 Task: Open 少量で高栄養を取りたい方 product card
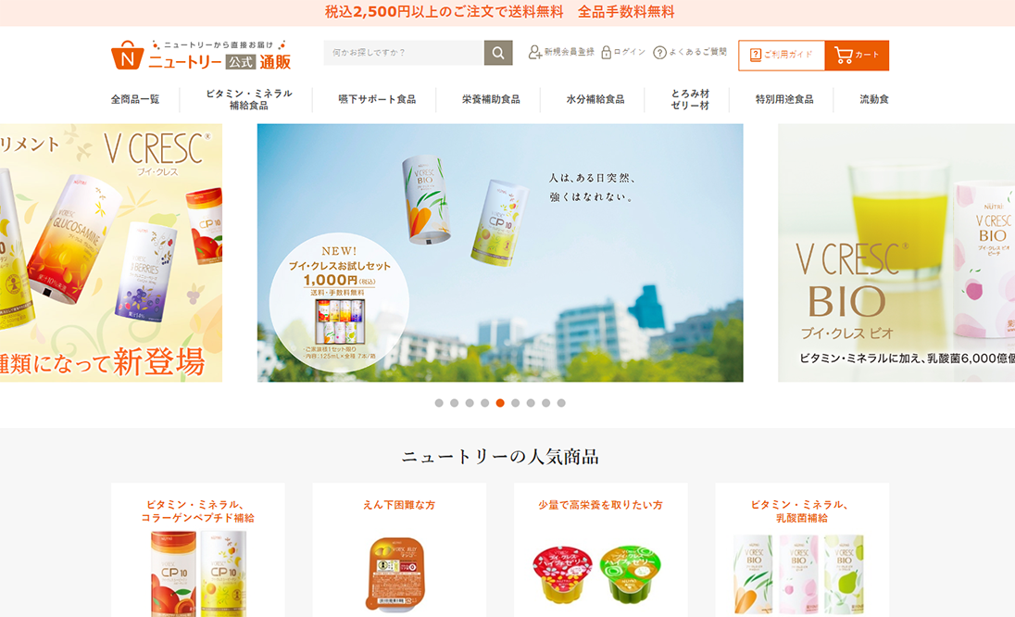(600, 549)
